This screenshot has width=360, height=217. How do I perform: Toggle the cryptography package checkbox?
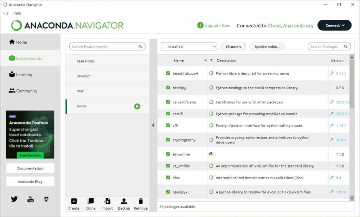168,140
